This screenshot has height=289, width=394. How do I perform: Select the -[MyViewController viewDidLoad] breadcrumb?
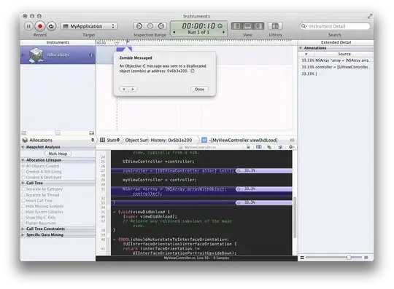[240, 140]
